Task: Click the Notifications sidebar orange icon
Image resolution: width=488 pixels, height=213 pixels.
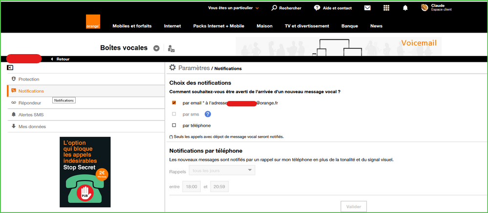Action: (x=13, y=91)
